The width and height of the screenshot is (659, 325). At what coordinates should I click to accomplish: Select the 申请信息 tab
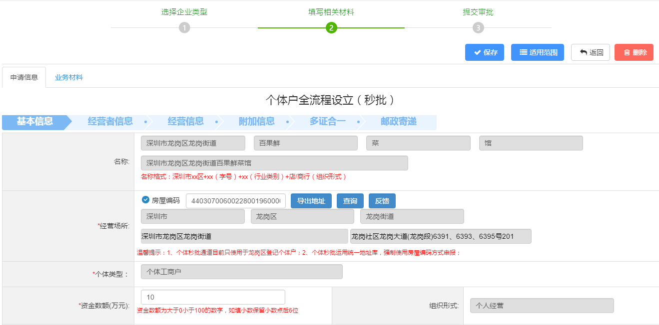[24, 77]
